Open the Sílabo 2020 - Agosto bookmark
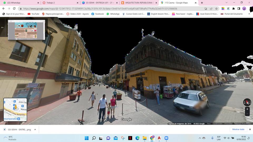 coord(77,14)
